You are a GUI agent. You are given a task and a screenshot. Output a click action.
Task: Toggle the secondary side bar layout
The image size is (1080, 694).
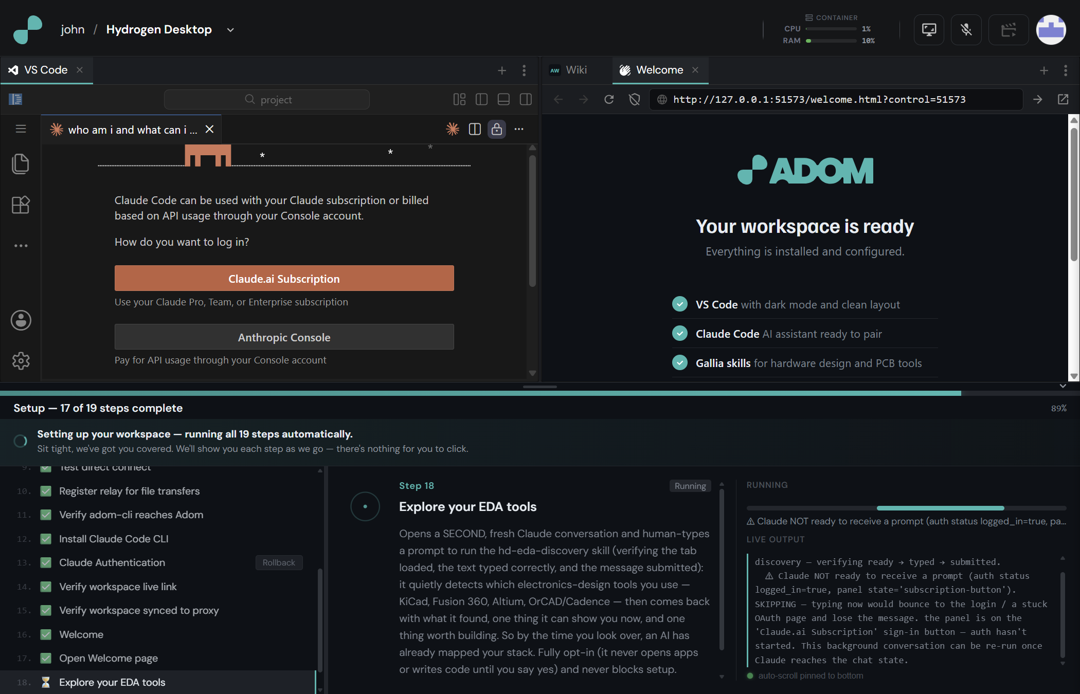pyautogui.click(x=526, y=99)
